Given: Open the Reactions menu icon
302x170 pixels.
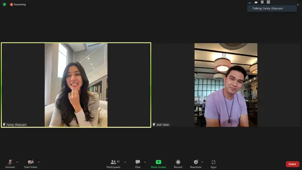Looking at the screenshot, I should (x=196, y=162).
